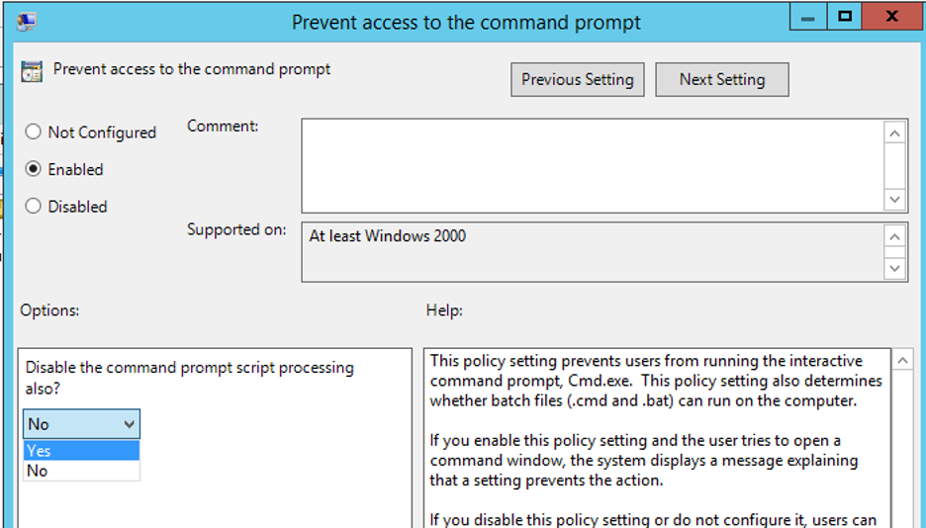Select the Not Configured radio button

(33, 132)
